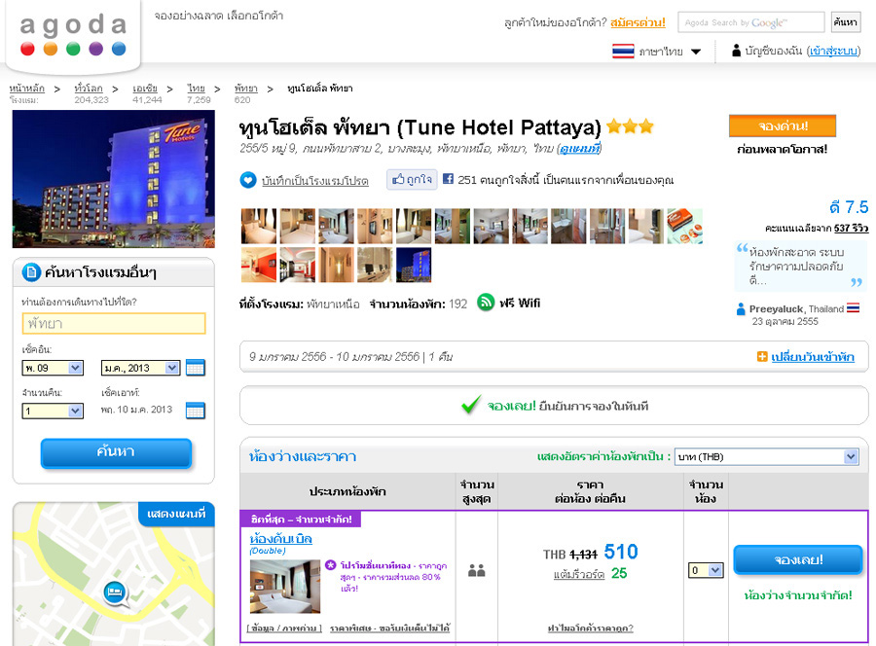
Task: Open the computer area thumbnail
Action: tap(375, 265)
